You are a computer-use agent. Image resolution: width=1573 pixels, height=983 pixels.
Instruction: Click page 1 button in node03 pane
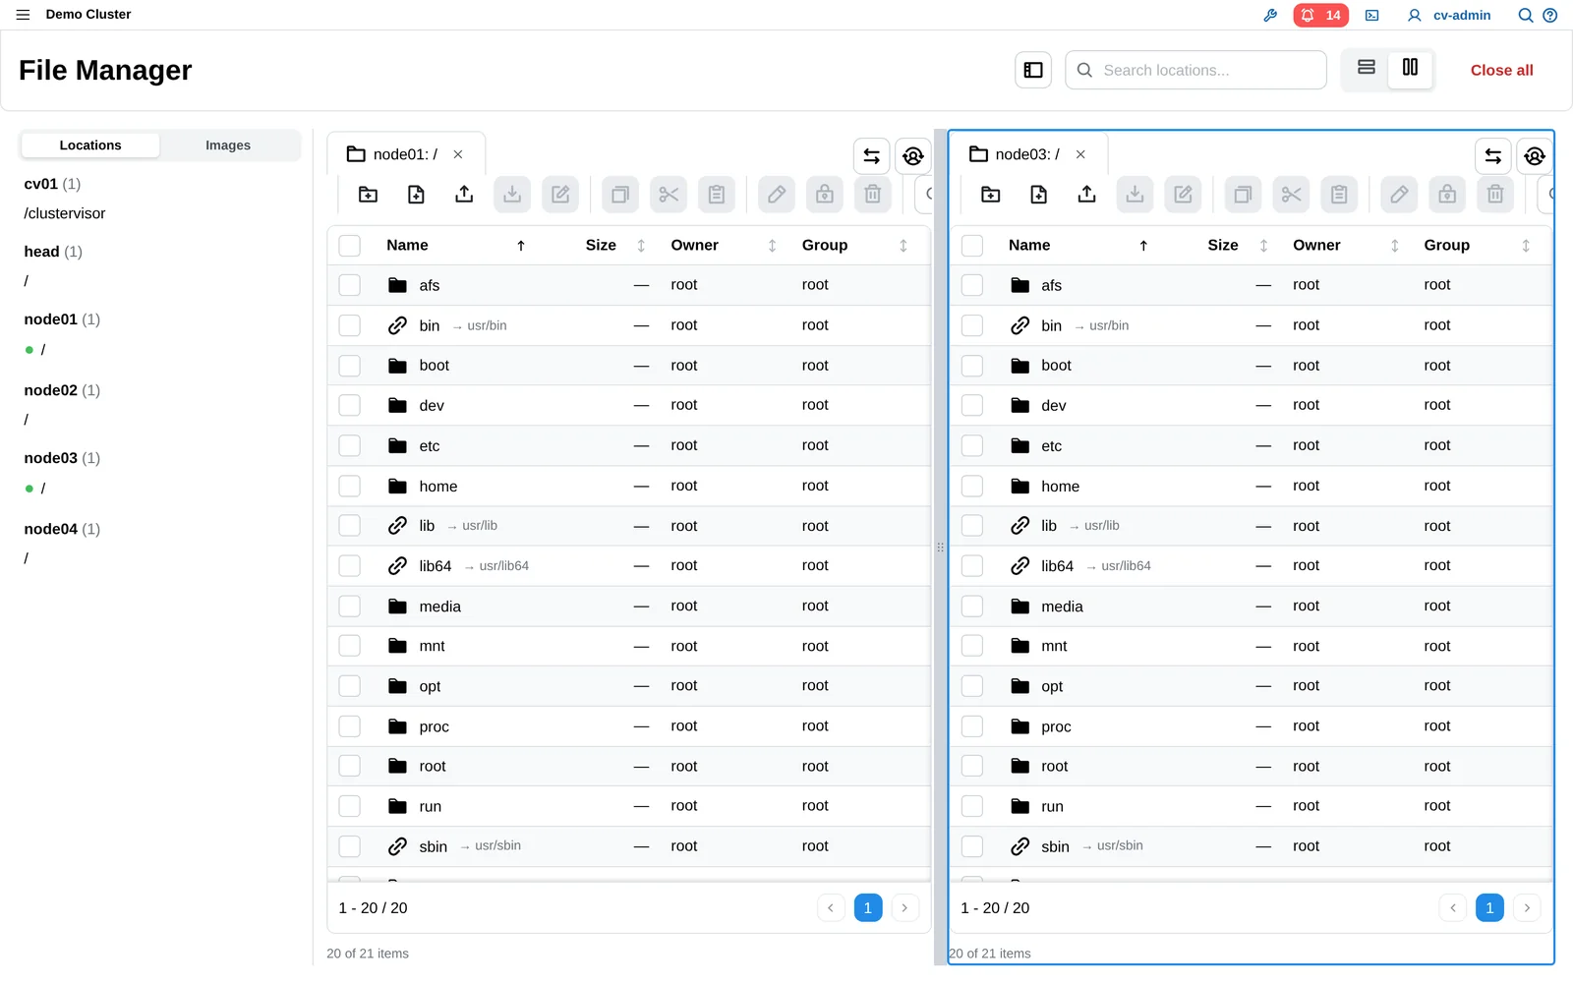tap(1489, 908)
